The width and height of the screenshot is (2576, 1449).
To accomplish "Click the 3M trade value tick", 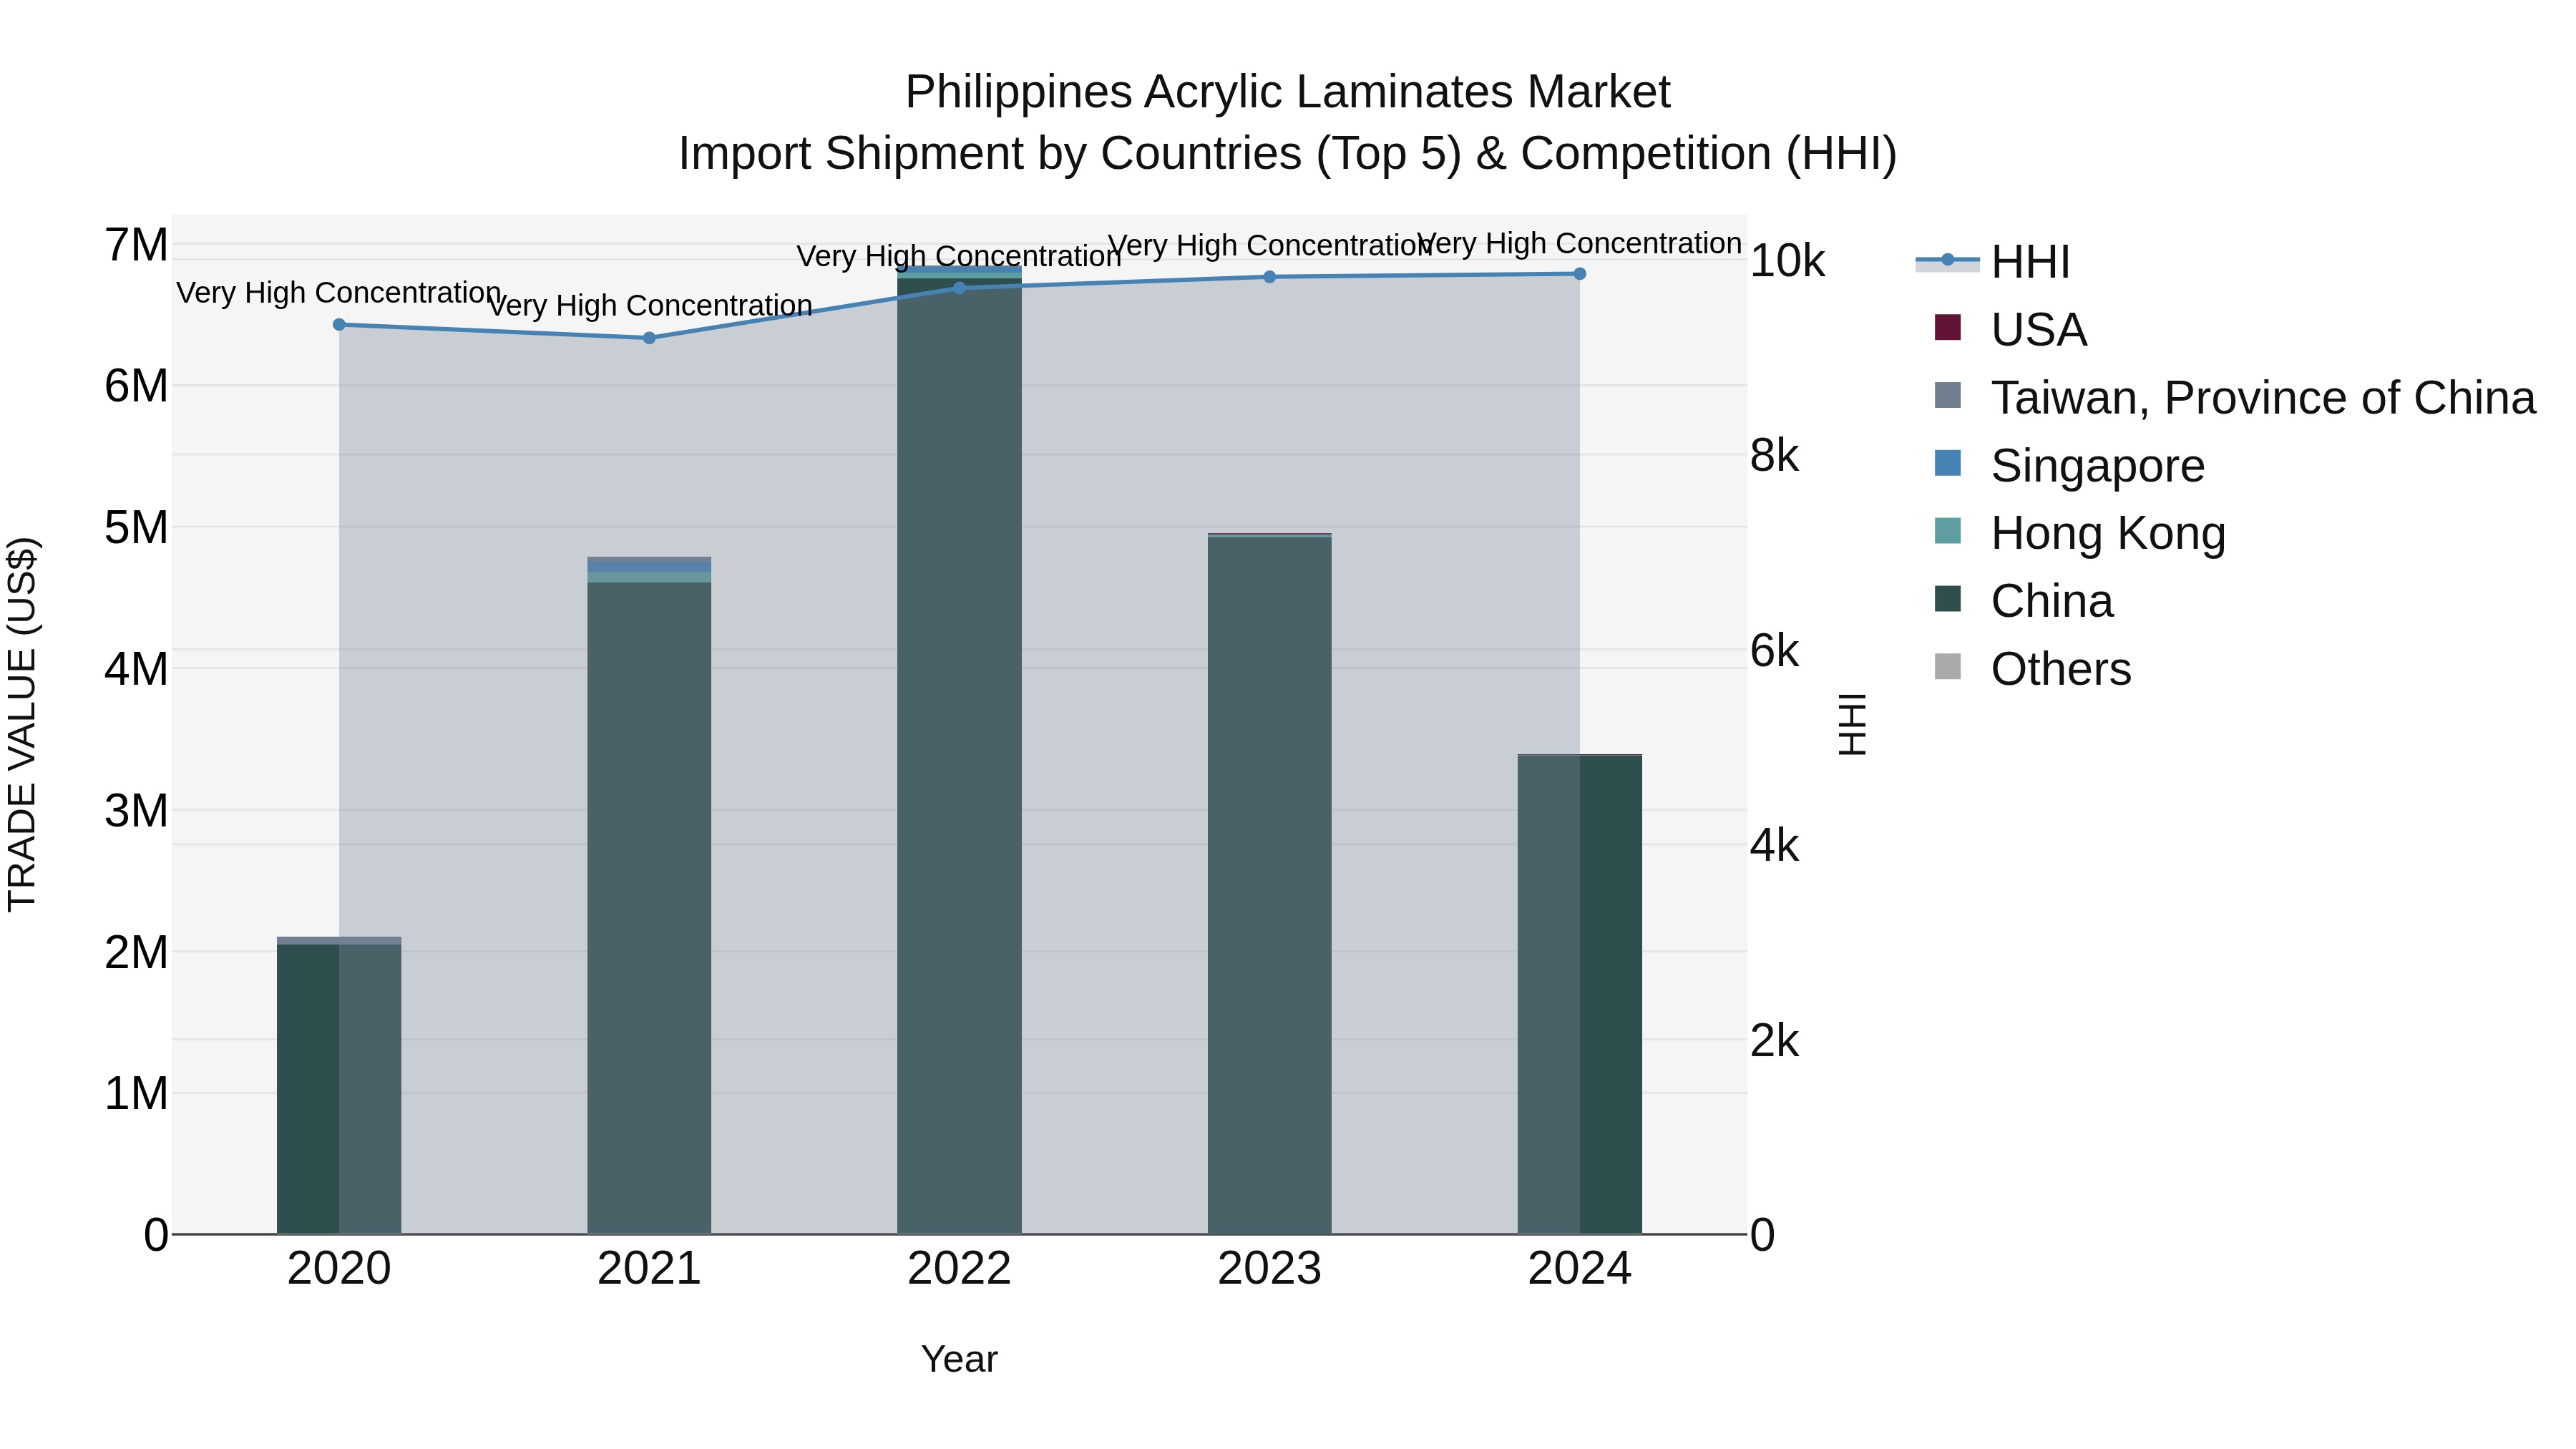I will 136,811.
